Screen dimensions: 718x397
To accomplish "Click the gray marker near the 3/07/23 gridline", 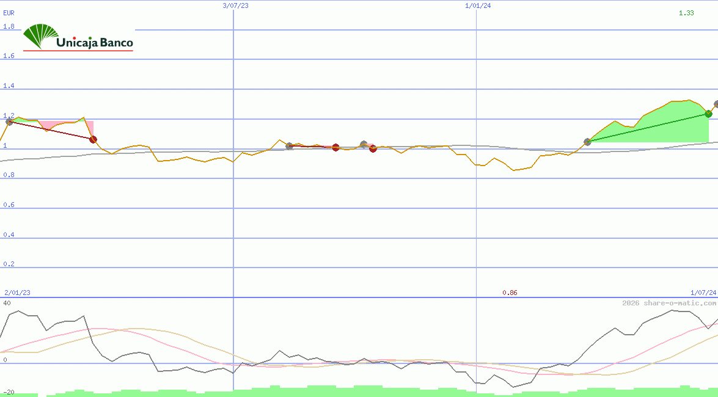I will [x=288, y=146].
